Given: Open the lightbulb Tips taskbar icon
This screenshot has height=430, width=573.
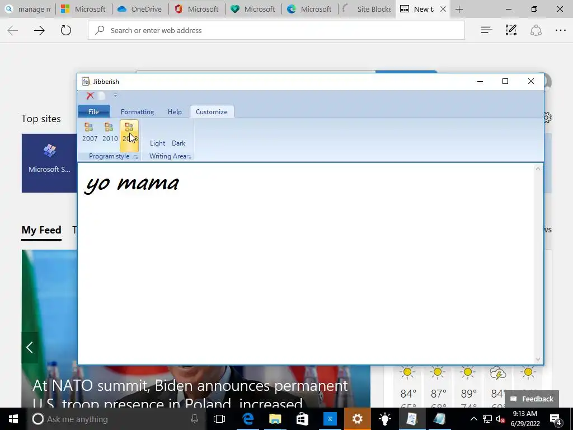Looking at the screenshot, I should (384, 419).
